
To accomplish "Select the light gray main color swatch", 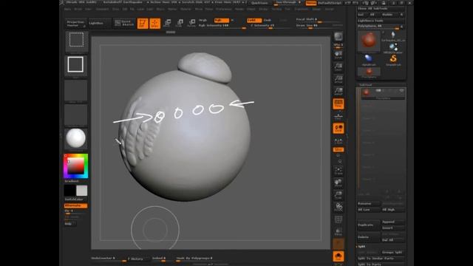I will point(82,191).
